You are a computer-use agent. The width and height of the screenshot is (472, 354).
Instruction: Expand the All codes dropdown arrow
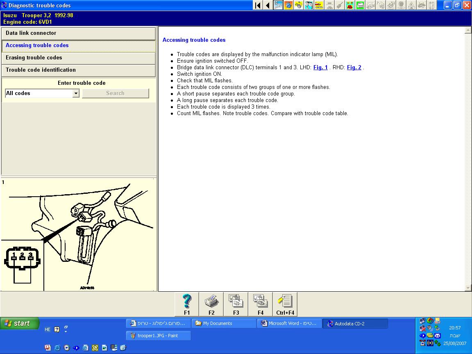(x=76, y=93)
